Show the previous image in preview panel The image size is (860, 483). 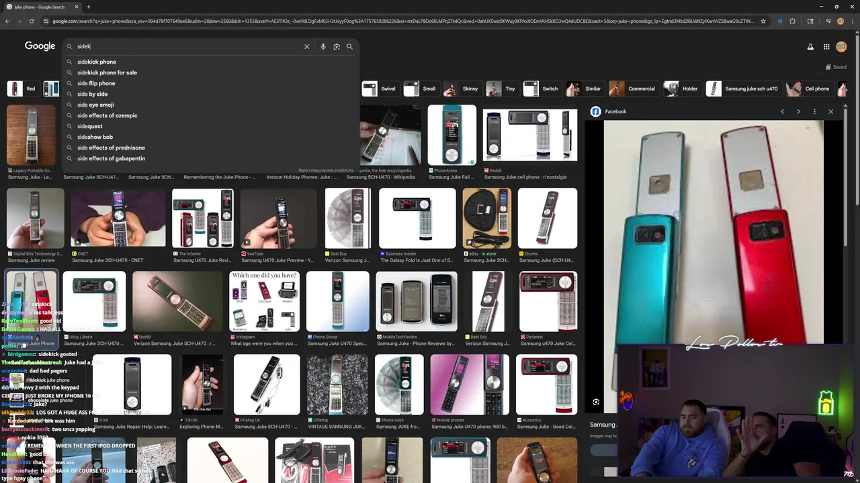point(782,111)
